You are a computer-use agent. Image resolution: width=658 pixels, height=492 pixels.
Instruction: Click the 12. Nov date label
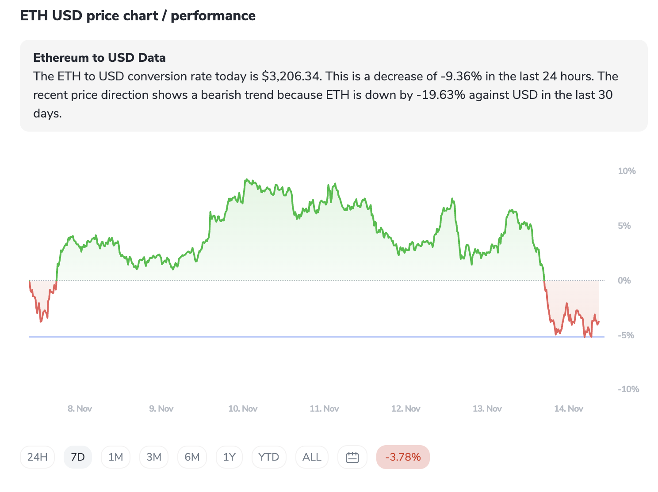click(406, 409)
